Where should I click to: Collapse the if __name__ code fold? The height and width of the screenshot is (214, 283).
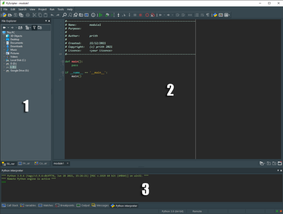pyautogui.click(x=63, y=72)
